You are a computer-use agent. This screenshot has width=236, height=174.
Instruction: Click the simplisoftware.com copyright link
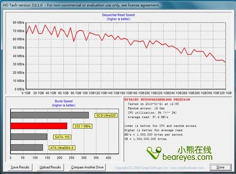click(x=187, y=168)
